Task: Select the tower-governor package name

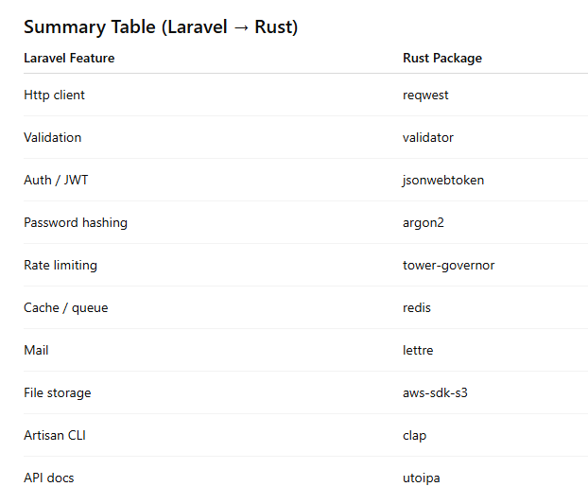Action: (x=448, y=265)
